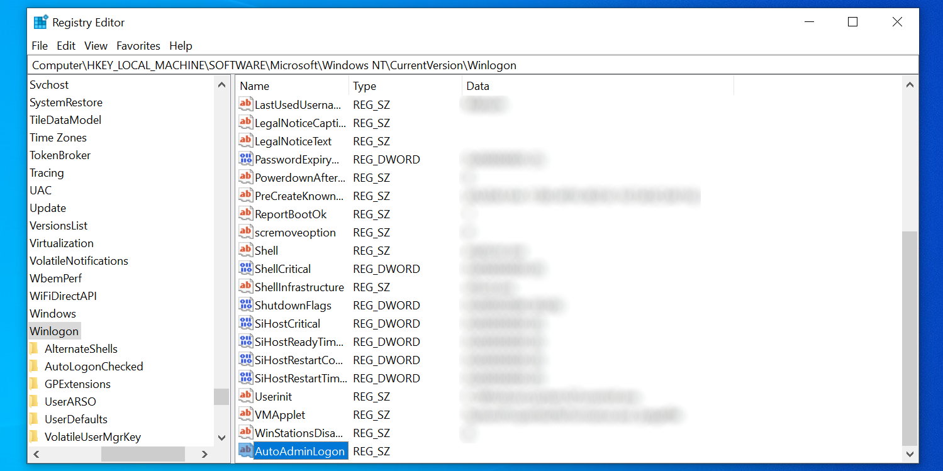The width and height of the screenshot is (943, 471).
Task: Choose the TokenBroker key
Action: (x=60, y=155)
